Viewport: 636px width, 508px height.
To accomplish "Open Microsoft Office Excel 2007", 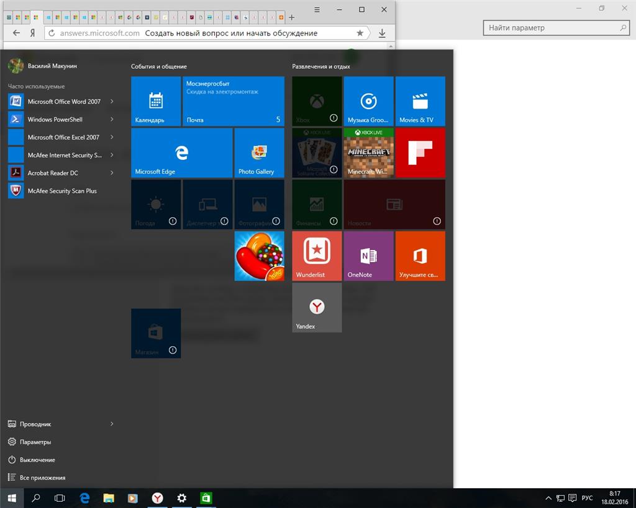I will tap(55, 137).
